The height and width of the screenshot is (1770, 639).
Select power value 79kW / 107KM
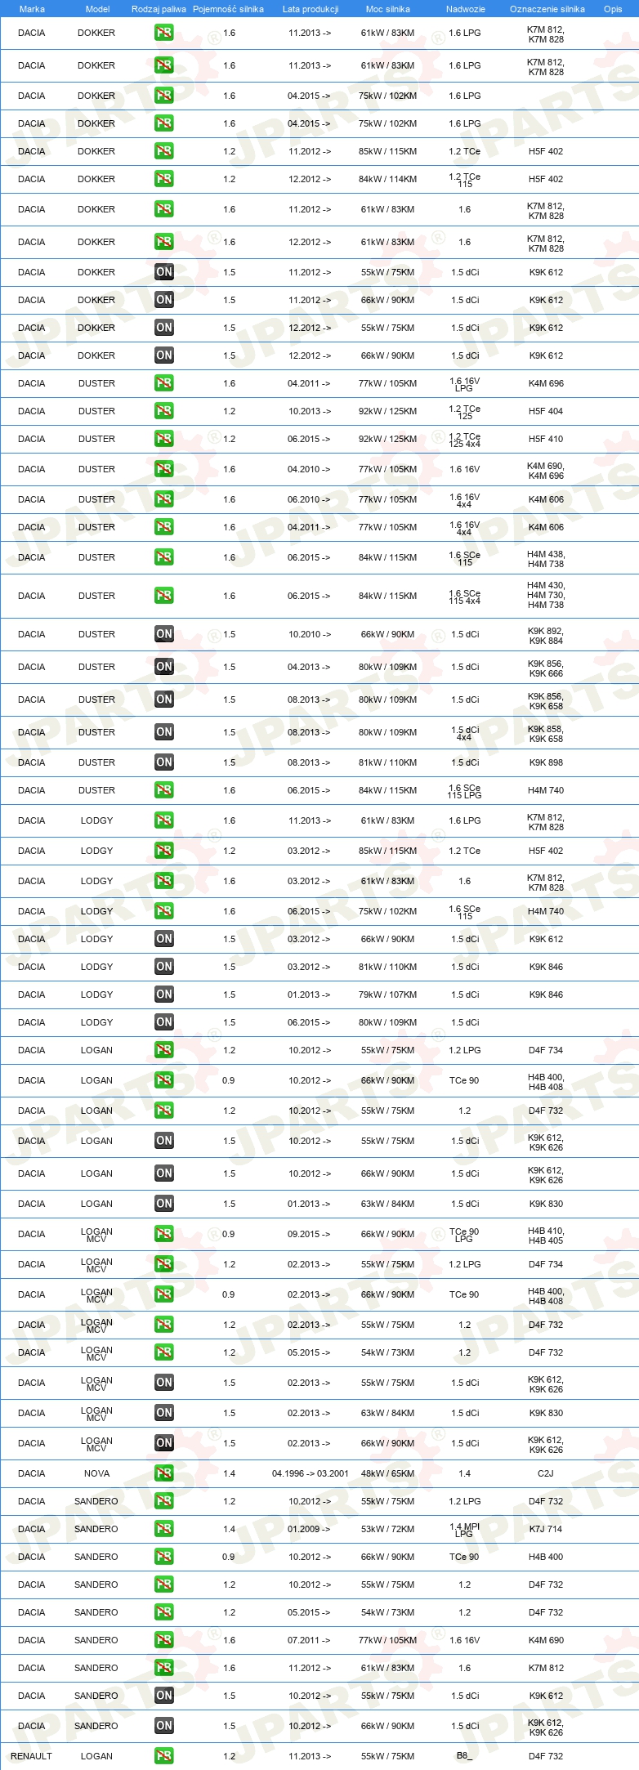point(388,995)
